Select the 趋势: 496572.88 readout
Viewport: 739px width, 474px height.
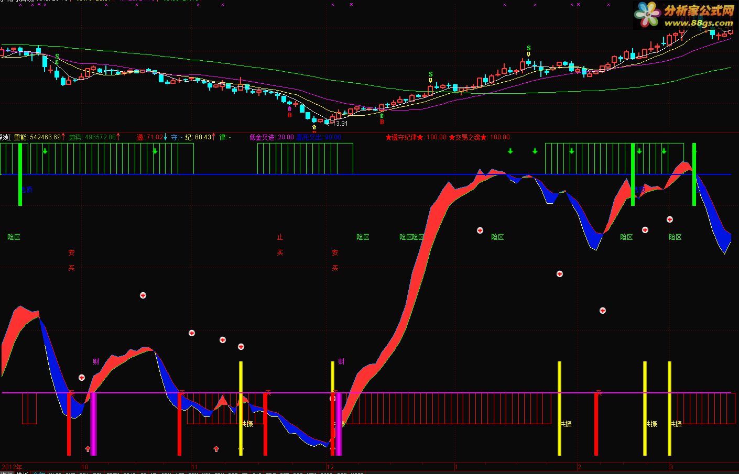pos(92,137)
